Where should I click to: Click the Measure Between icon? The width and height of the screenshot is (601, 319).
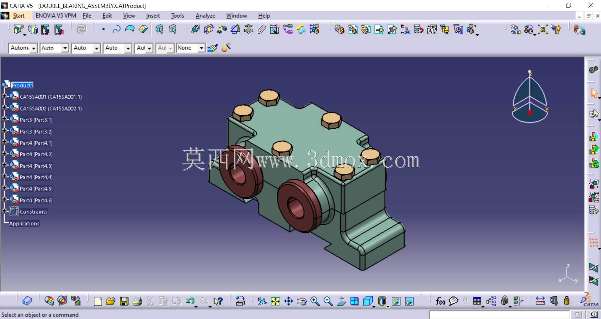(540, 301)
